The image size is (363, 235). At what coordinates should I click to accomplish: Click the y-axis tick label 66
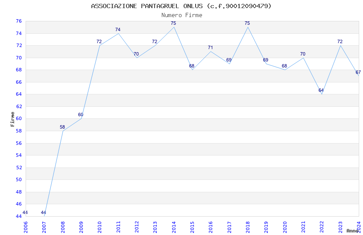(19, 82)
